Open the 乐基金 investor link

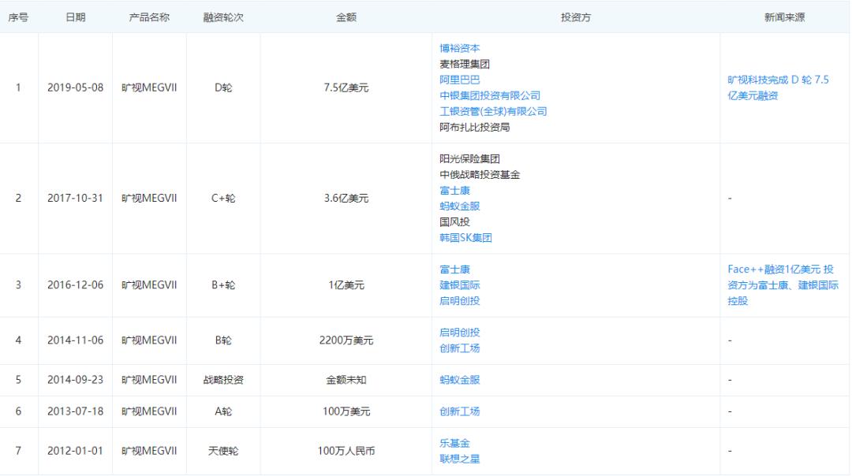click(454, 443)
